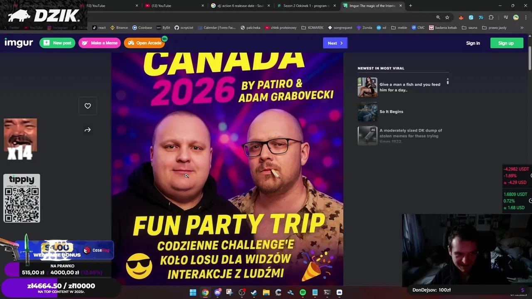Open the Coinbase bookmark
This screenshot has width=532, height=299.
pyautogui.click(x=142, y=28)
